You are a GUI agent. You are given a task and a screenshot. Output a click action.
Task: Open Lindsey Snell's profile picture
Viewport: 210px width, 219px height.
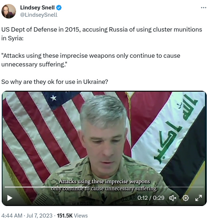(8, 11)
